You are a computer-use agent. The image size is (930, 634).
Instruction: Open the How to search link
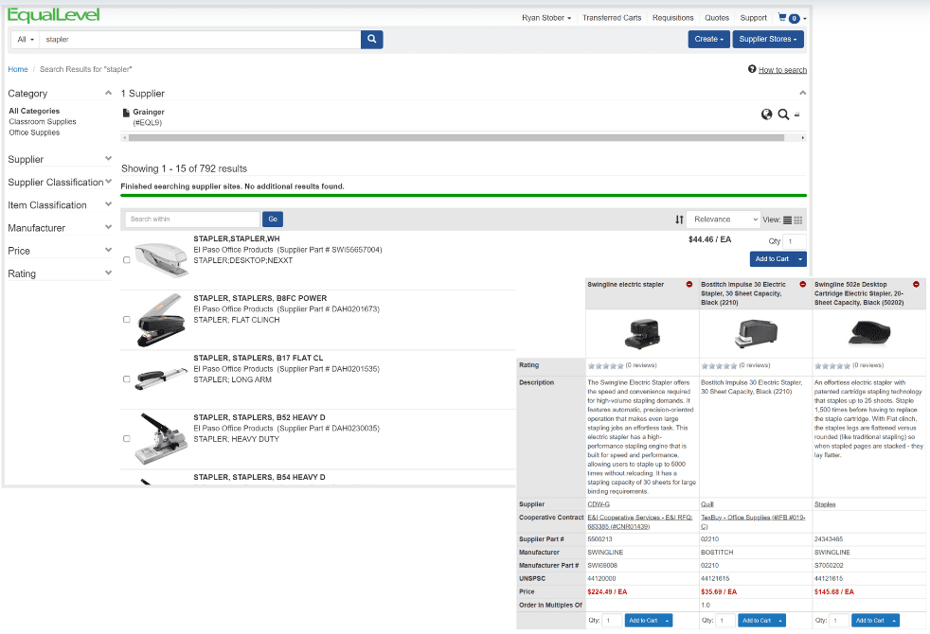[x=781, y=70]
